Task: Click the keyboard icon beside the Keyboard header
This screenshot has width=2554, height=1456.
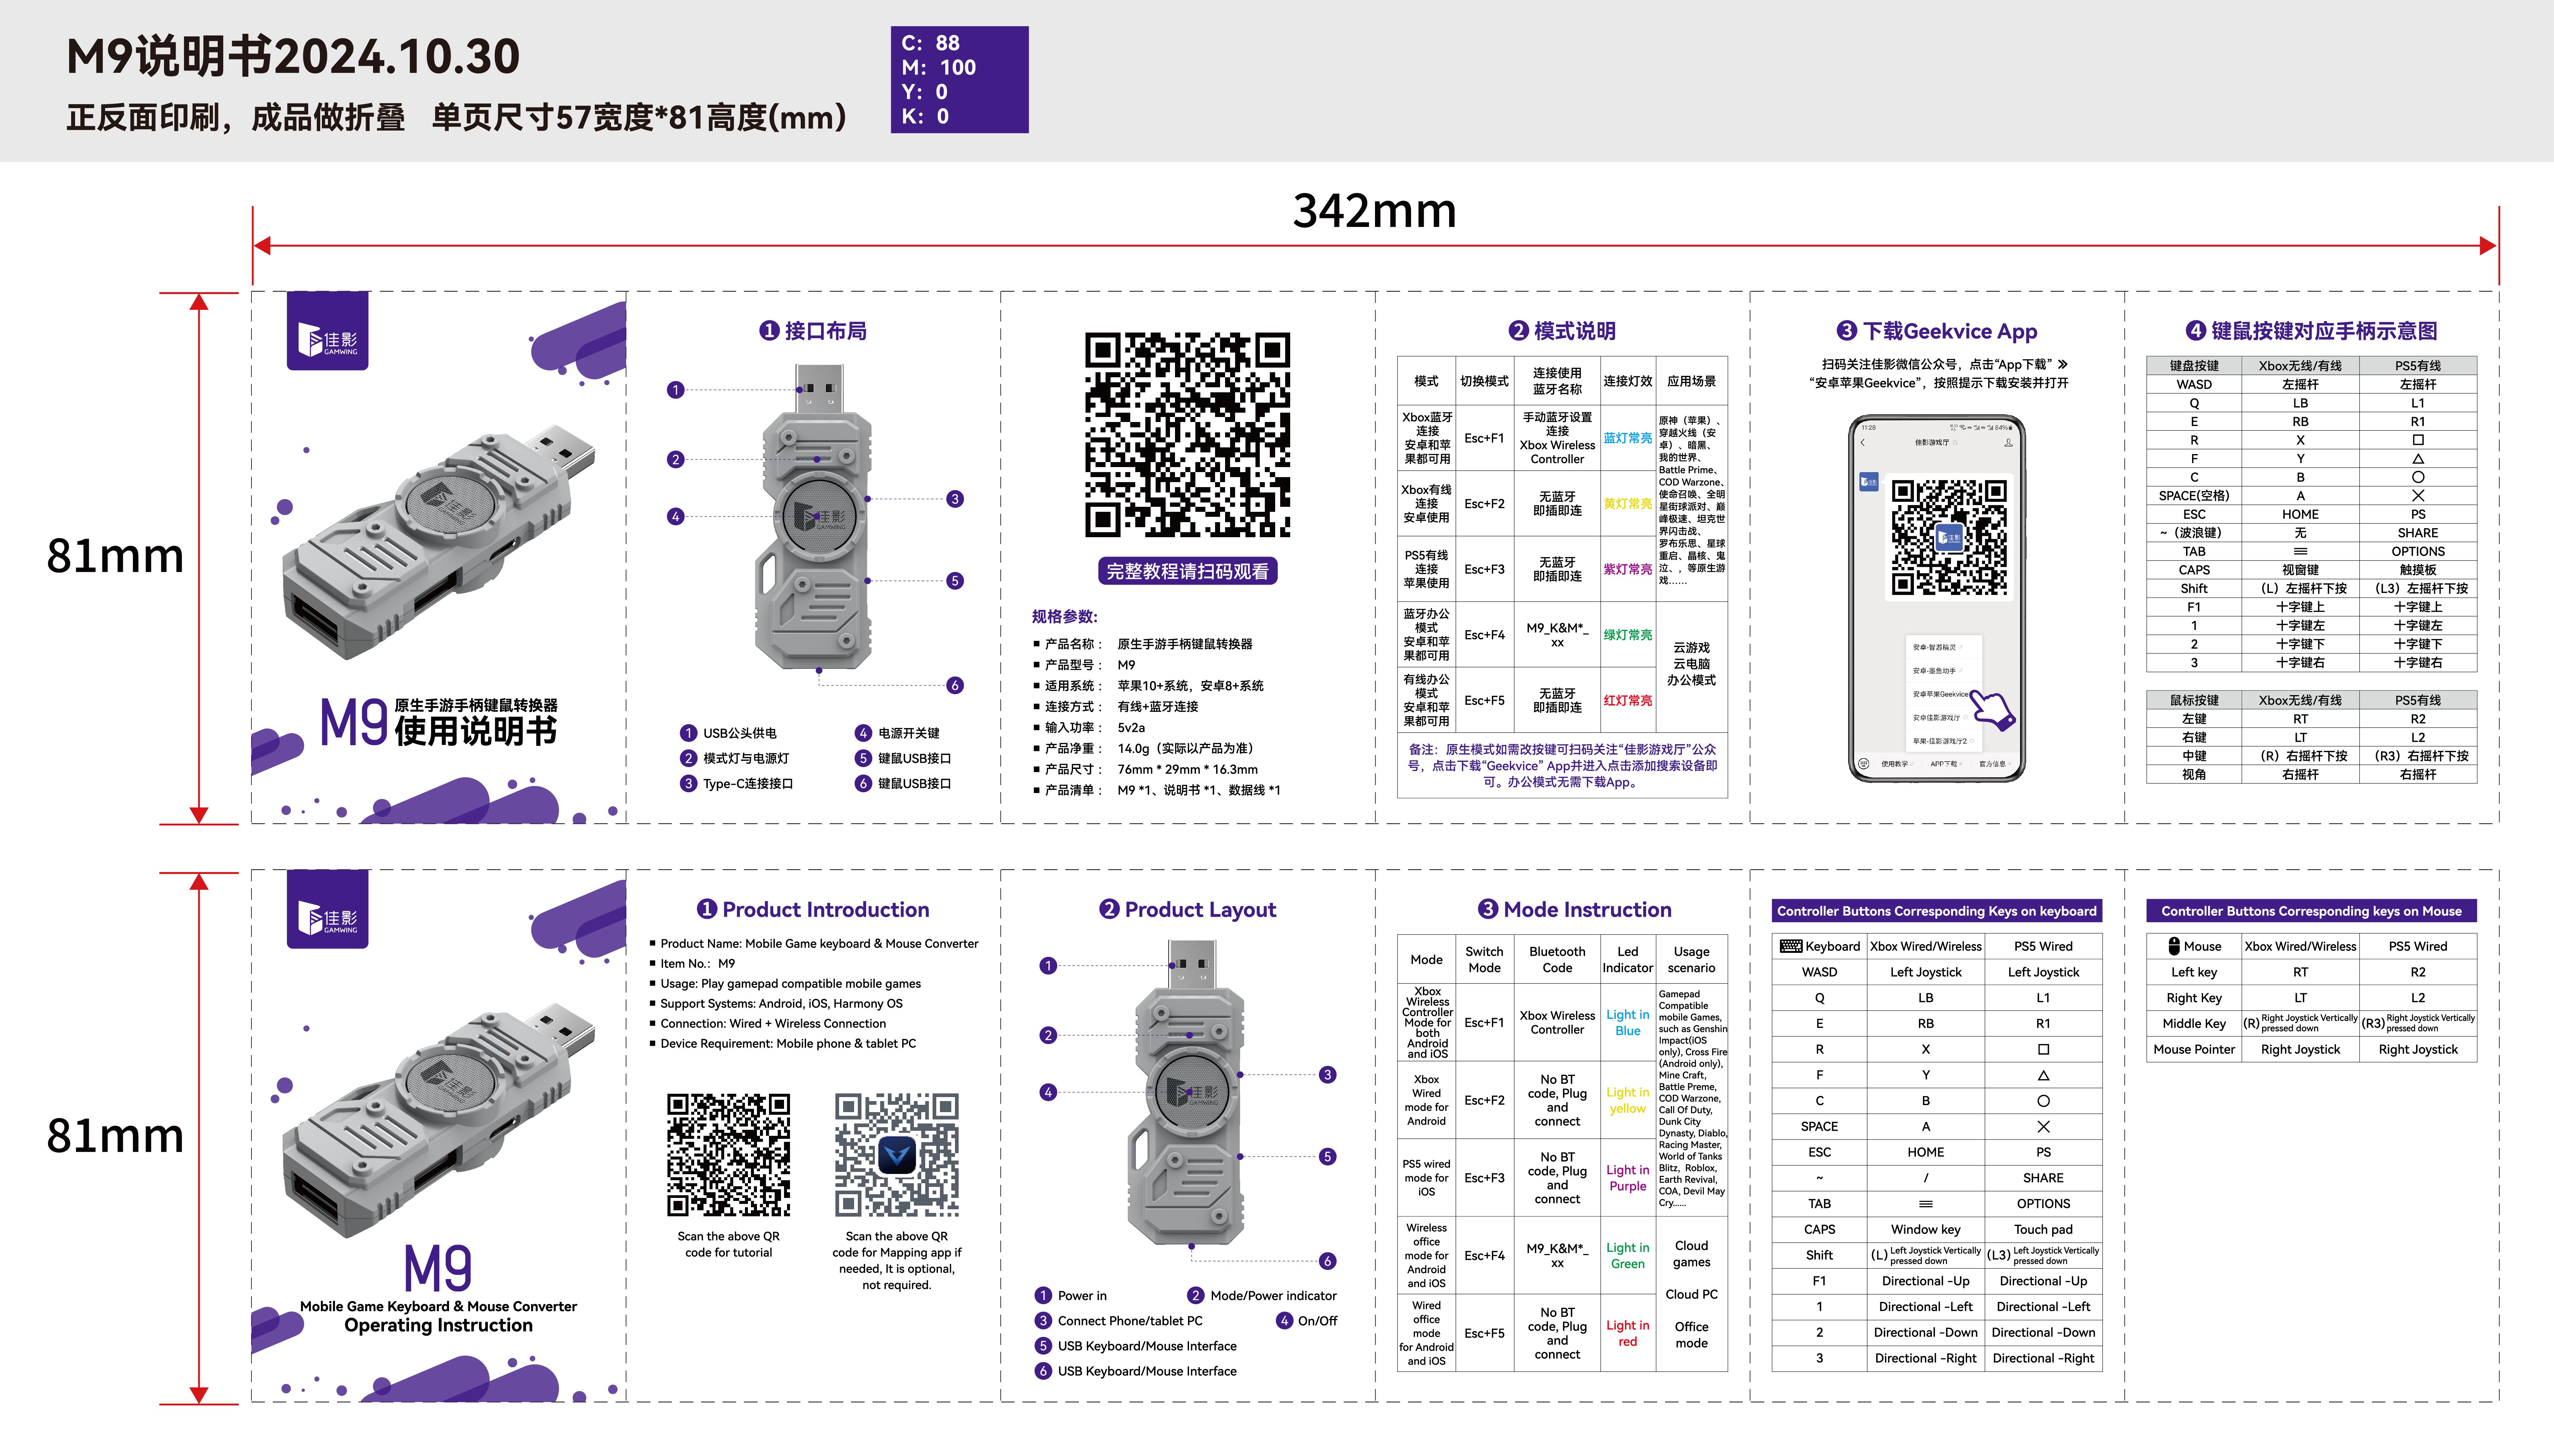Action: 1791,946
